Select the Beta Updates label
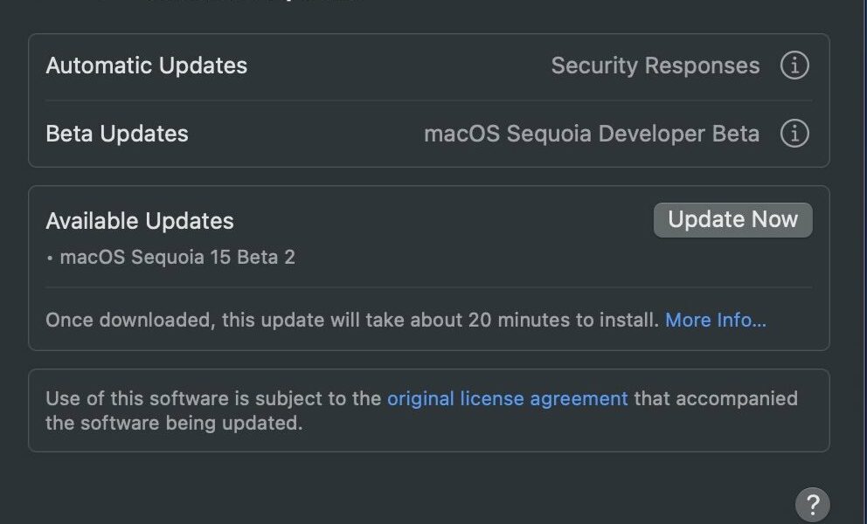Viewport: 867px width, 524px height. coord(116,134)
